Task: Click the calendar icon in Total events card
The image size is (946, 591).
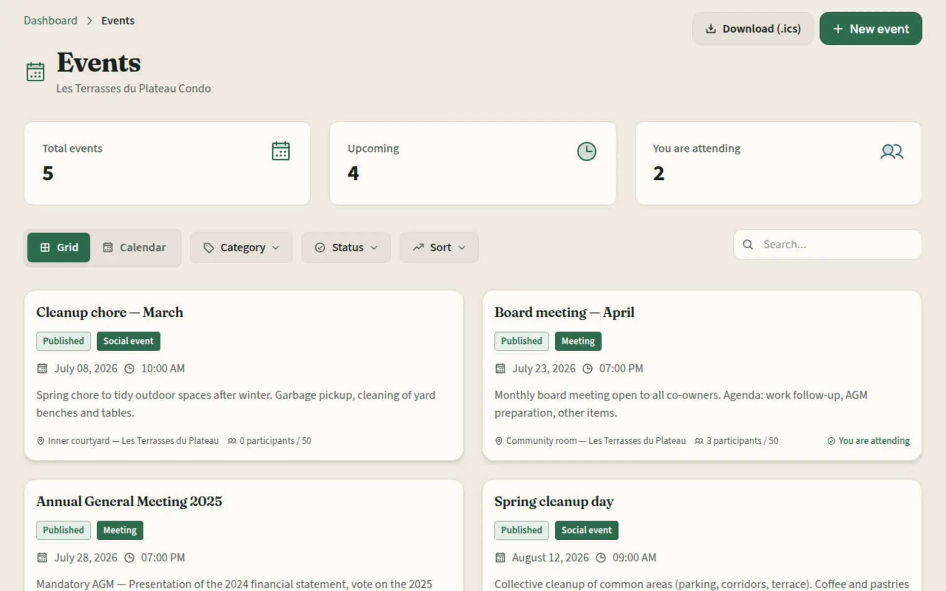Action: [281, 151]
